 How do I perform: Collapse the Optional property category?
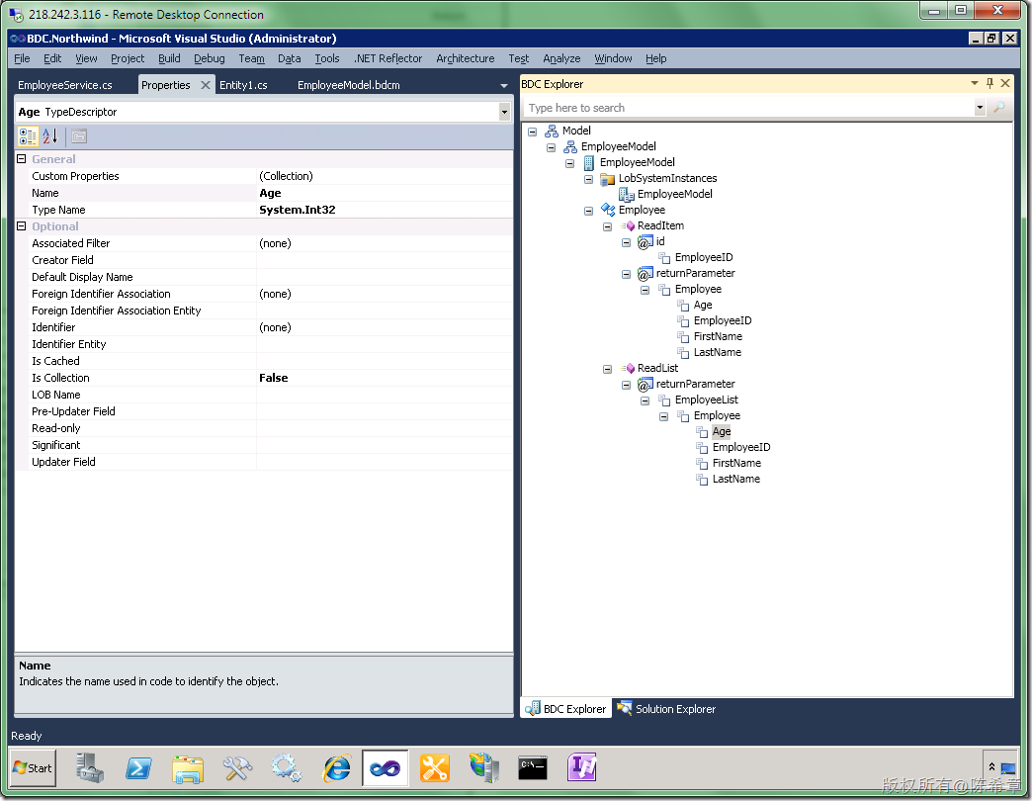coord(21,225)
